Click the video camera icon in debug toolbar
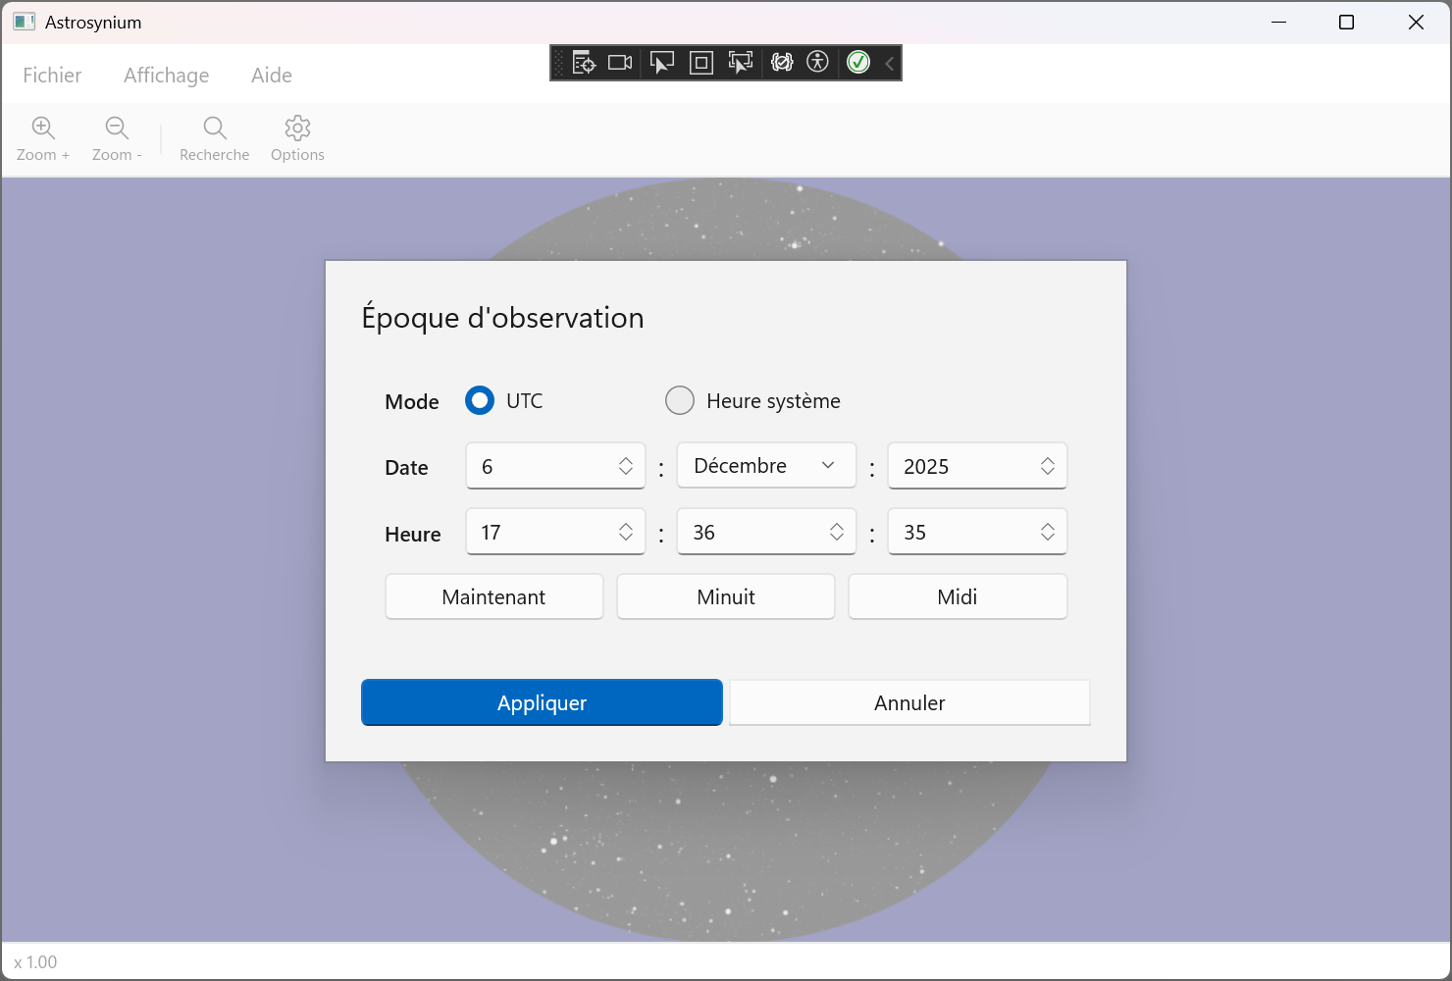The height and width of the screenshot is (981, 1452). point(620,63)
